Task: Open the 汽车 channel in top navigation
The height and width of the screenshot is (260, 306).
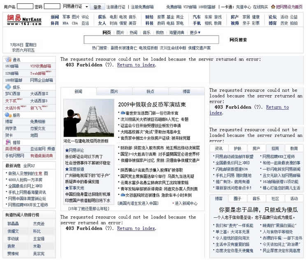Action: coord(197,17)
